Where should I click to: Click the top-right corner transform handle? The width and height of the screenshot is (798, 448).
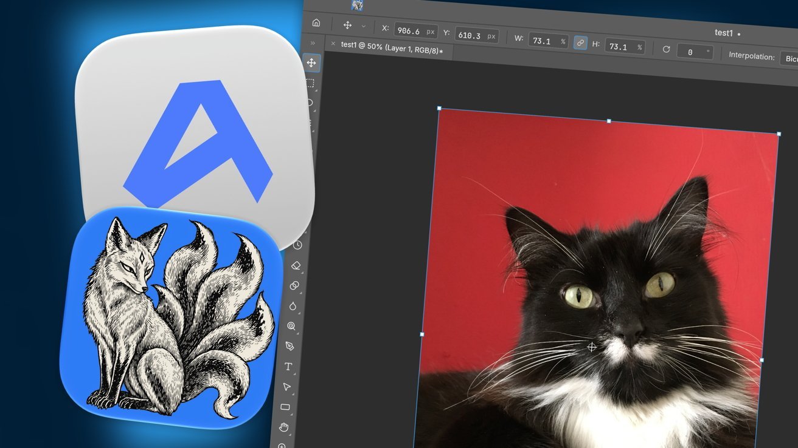point(779,134)
